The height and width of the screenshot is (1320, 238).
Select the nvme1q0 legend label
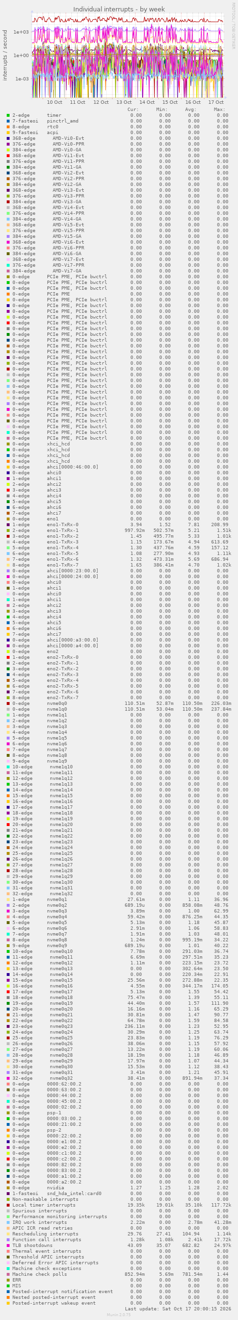(x=57, y=709)
